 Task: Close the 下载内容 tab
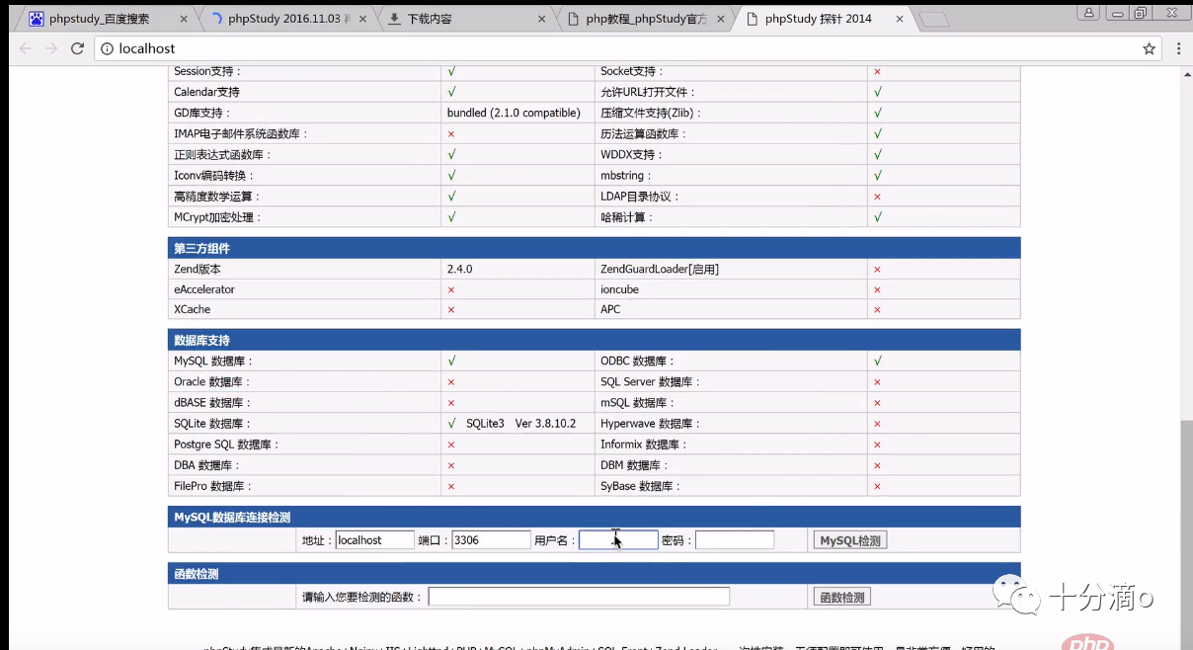click(541, 19)
